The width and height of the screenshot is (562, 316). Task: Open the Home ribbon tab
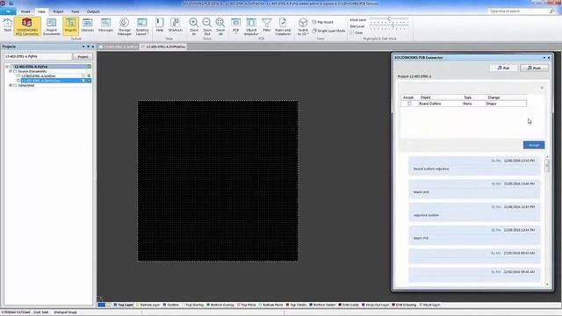[x=25, y=11]
